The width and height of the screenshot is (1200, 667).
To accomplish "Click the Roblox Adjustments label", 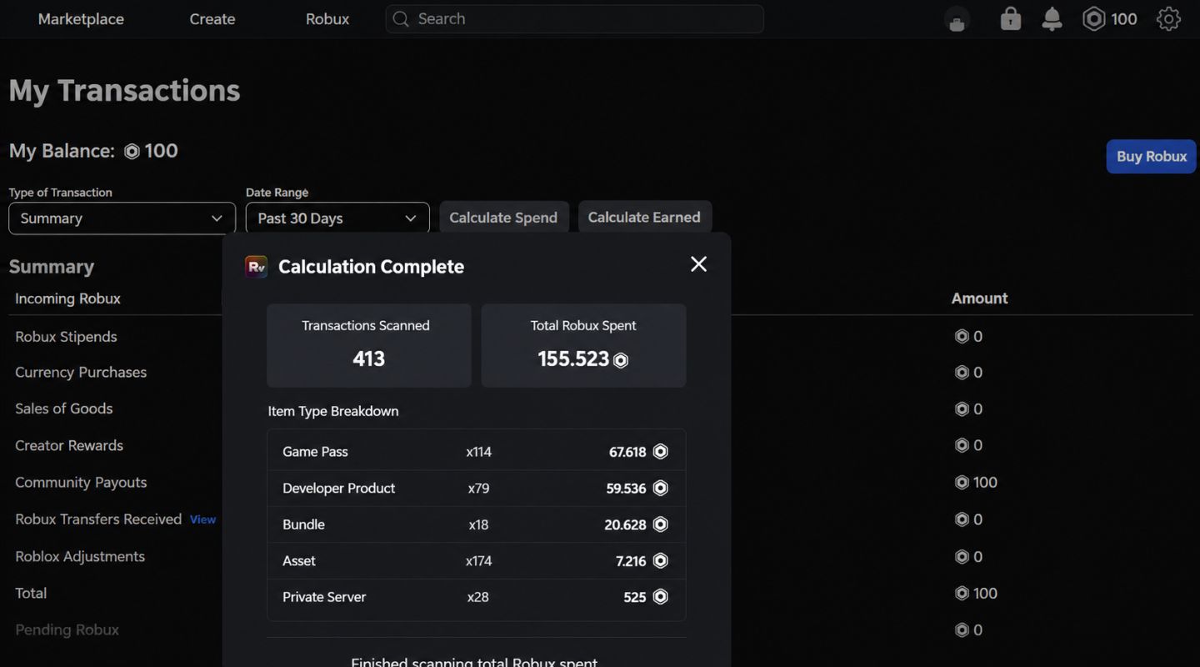I will [80, 556].
